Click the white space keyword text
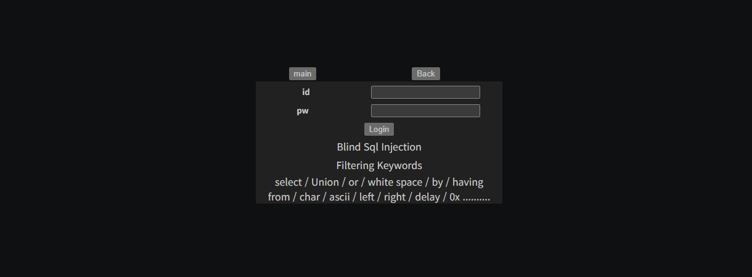 395,182
